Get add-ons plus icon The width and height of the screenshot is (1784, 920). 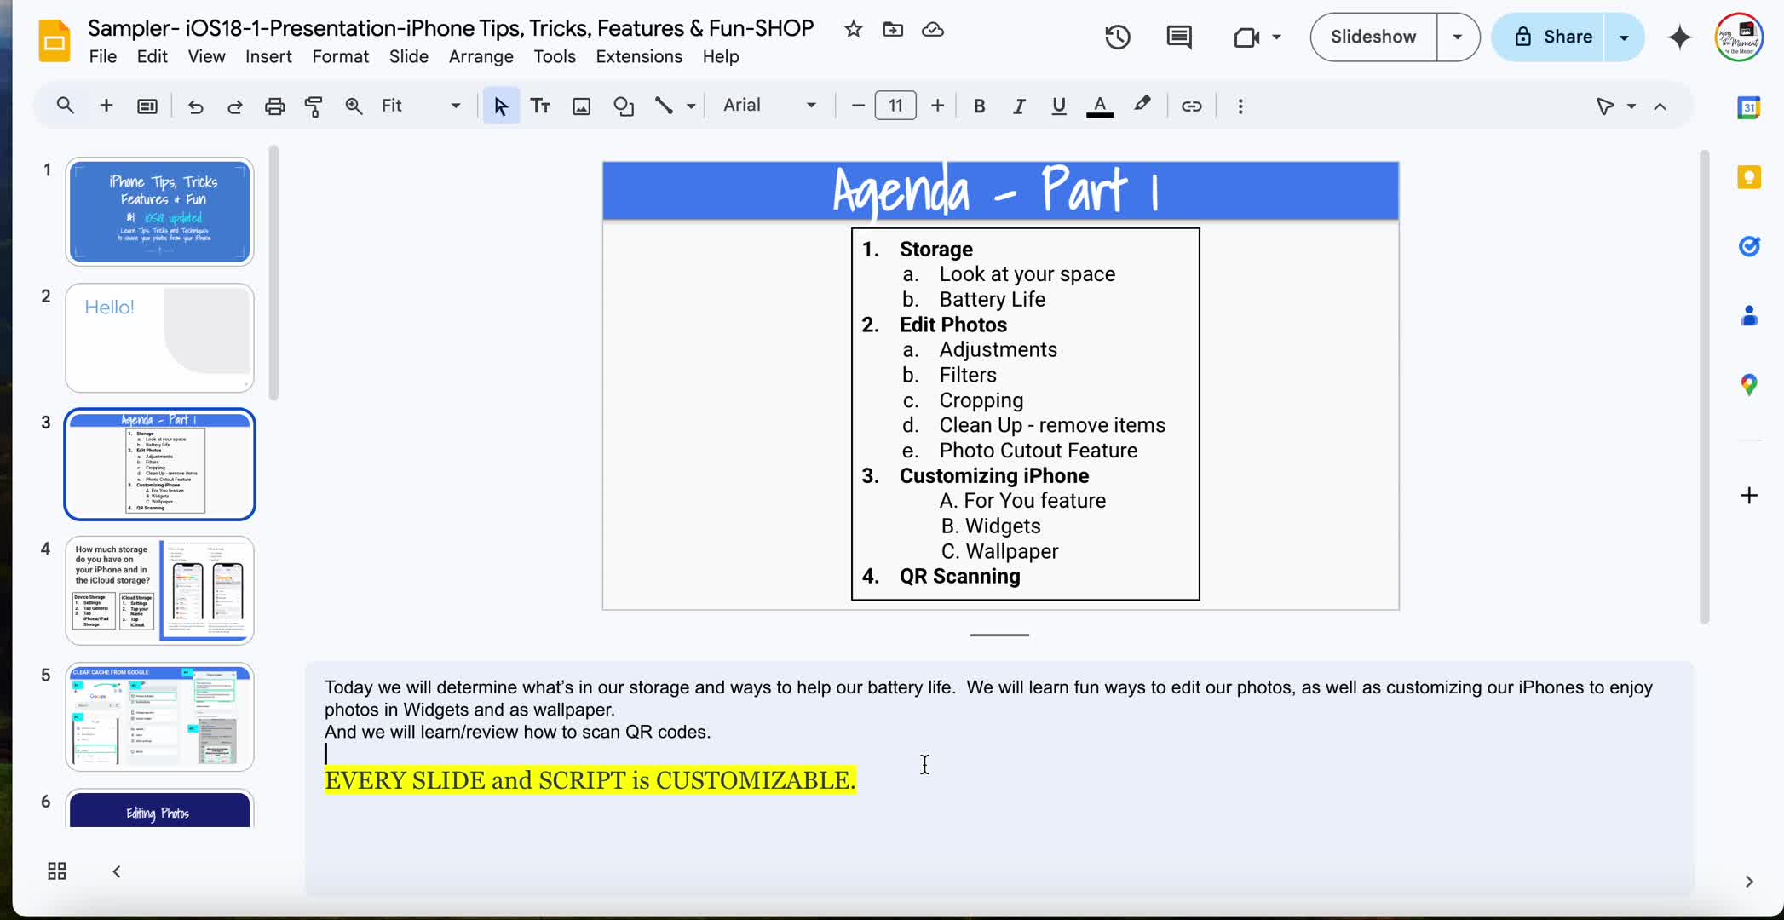pos(1748,495)
